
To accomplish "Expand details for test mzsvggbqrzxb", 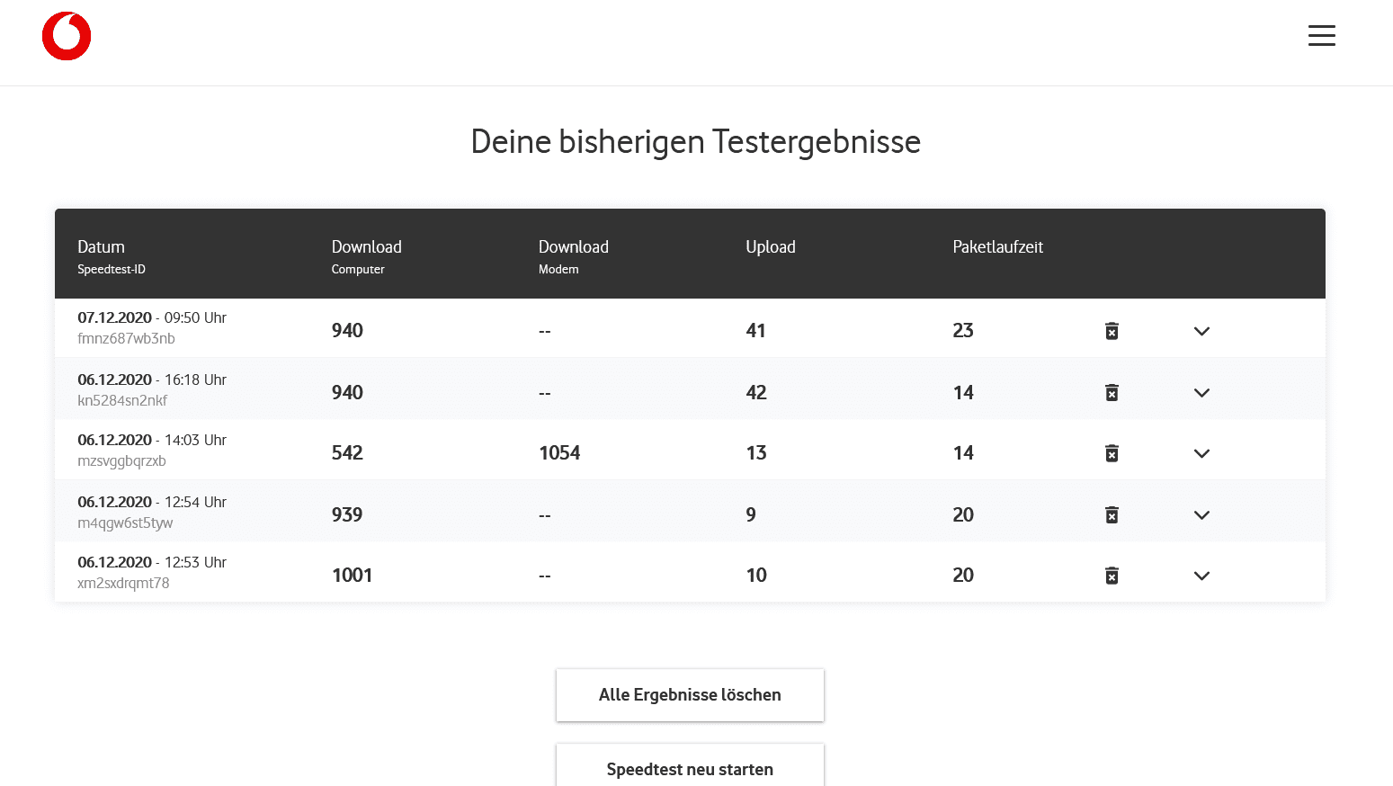I will pos(1201,453).
